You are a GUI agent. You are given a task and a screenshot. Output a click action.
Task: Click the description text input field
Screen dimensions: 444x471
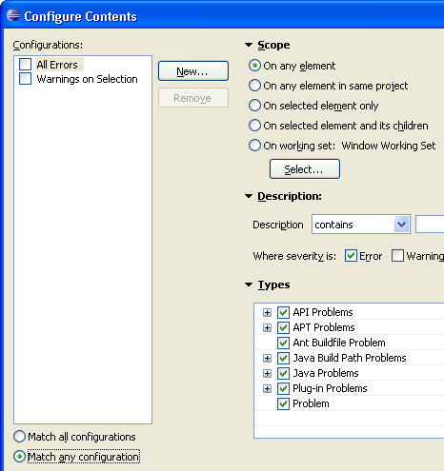[x=430, y=225]
